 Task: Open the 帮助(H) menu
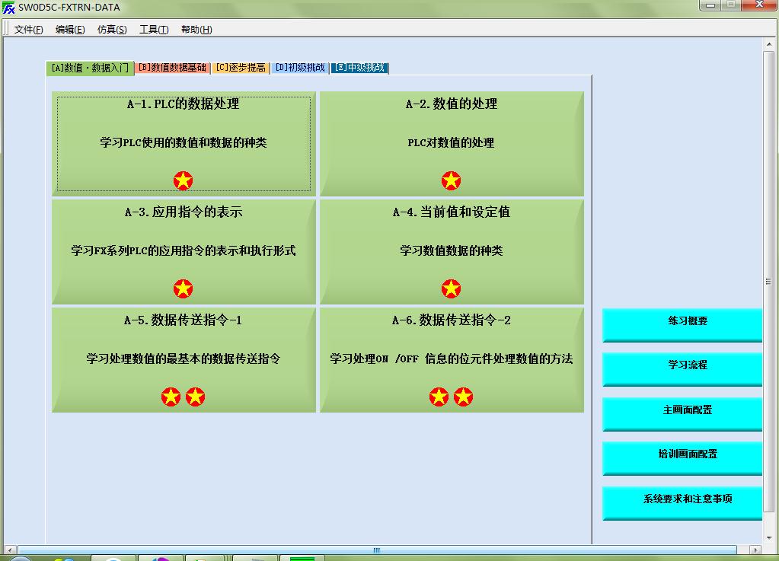pyautogui.click(x=196, y=30)
